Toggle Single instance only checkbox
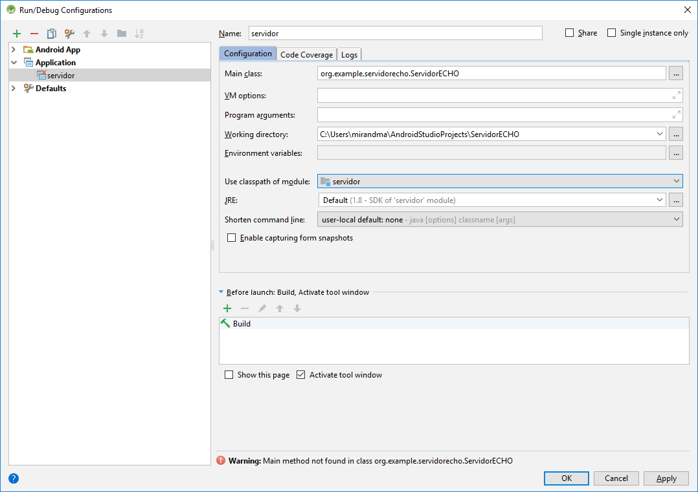The image size is (698, 492). [612, 33]
